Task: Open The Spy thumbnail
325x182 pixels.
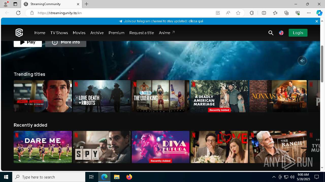Action: (102, 147)
